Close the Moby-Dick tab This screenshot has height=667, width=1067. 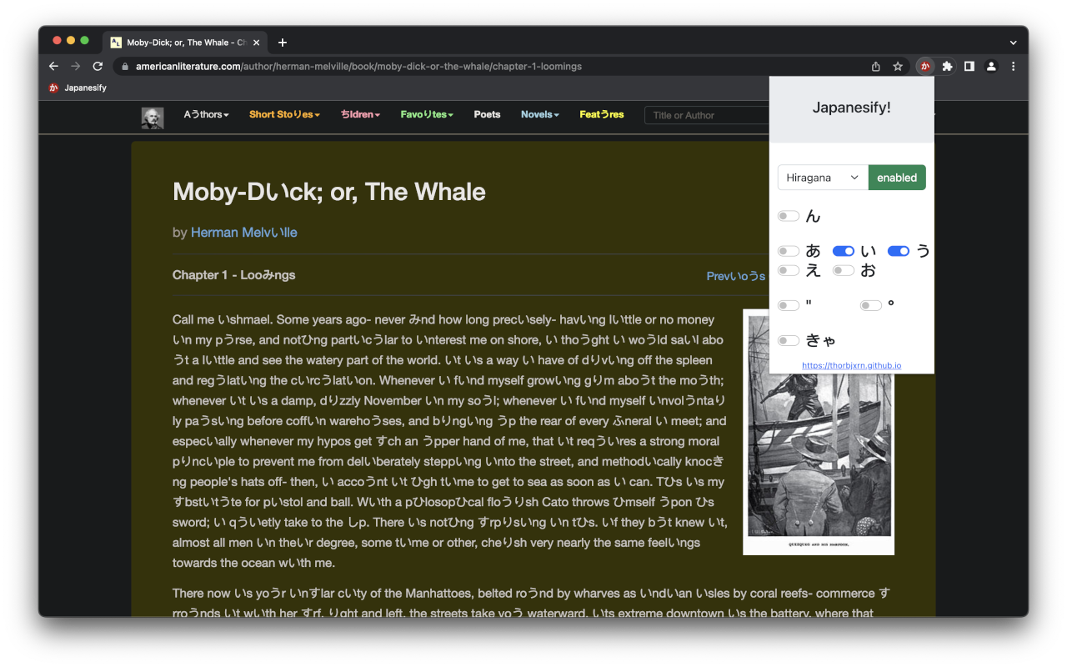pos(256,43)
